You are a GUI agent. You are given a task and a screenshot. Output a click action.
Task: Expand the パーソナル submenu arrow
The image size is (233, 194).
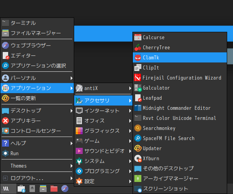pyautogui.click(x=71, y=78)
